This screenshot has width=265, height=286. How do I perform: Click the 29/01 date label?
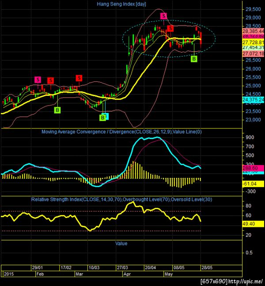point(38,268)
